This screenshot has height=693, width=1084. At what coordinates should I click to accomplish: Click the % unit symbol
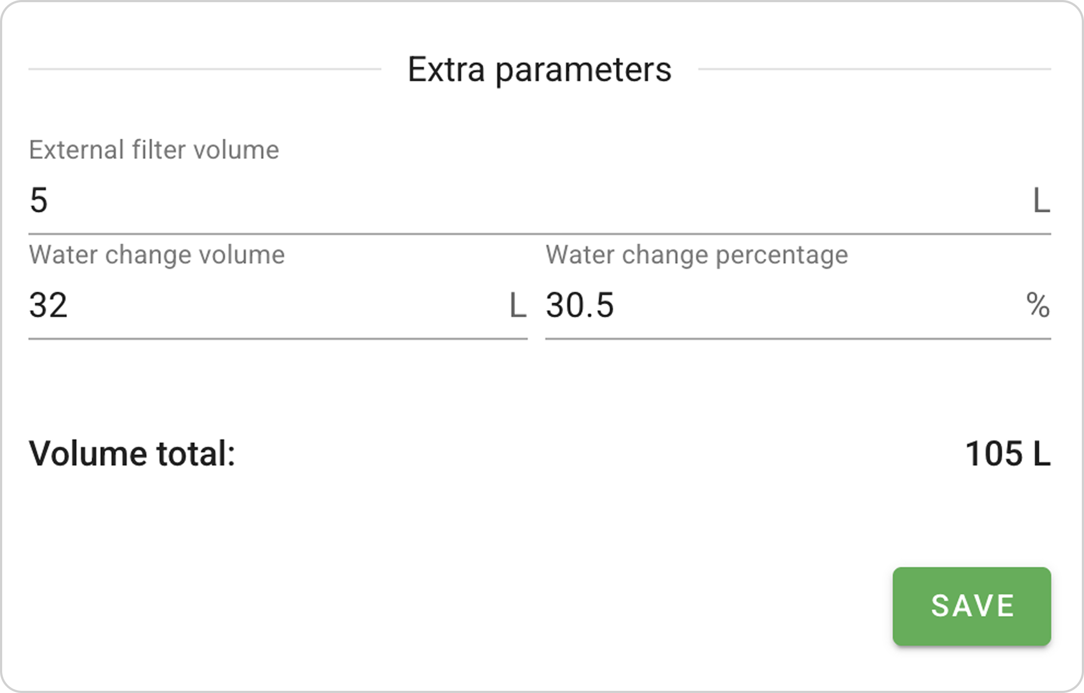(1038, 305)
